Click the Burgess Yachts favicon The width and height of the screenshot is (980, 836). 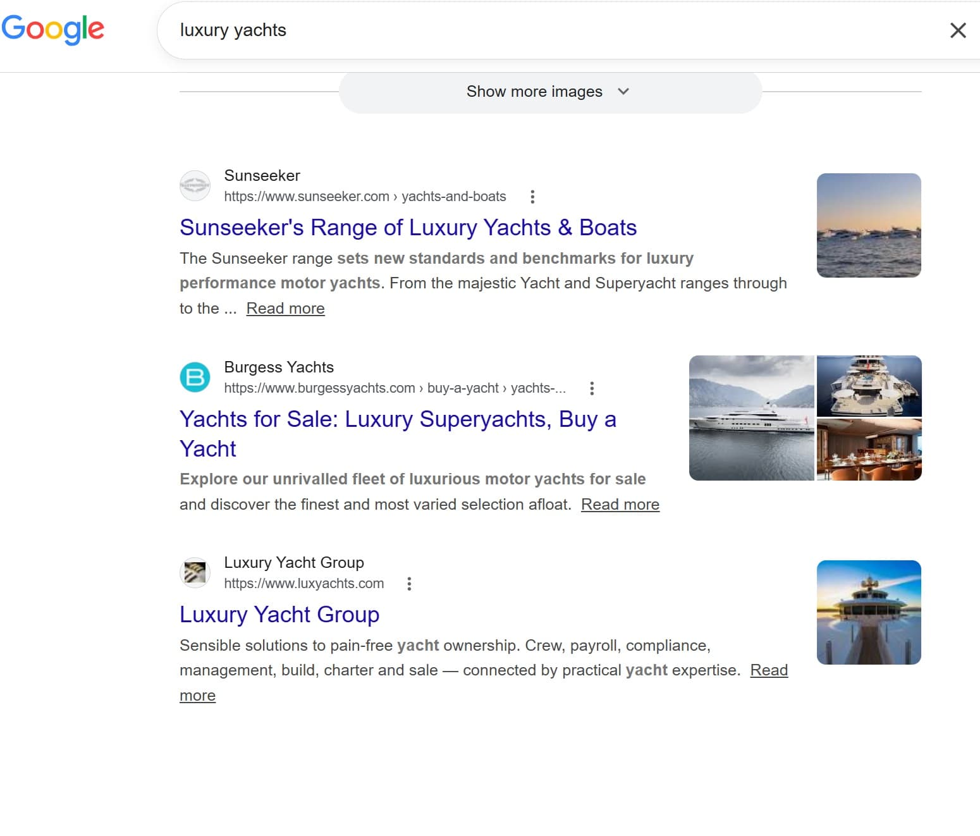tap(195, 378)
